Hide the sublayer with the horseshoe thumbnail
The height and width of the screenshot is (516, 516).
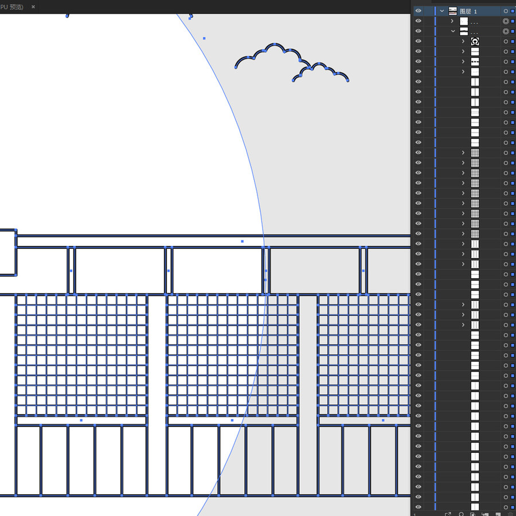point(419,41)
